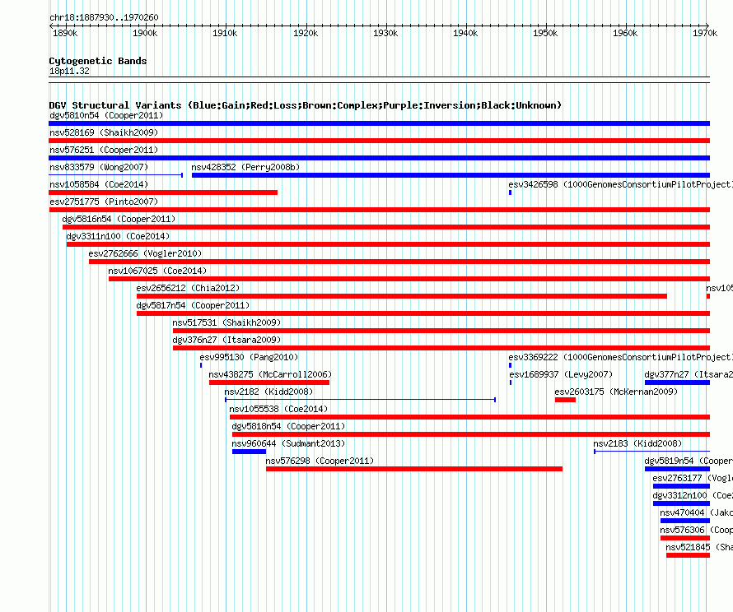This screenshot has width=733, height=612.
Task: Select the nsv2182 (Kidd2008) label
Action: 268,392
